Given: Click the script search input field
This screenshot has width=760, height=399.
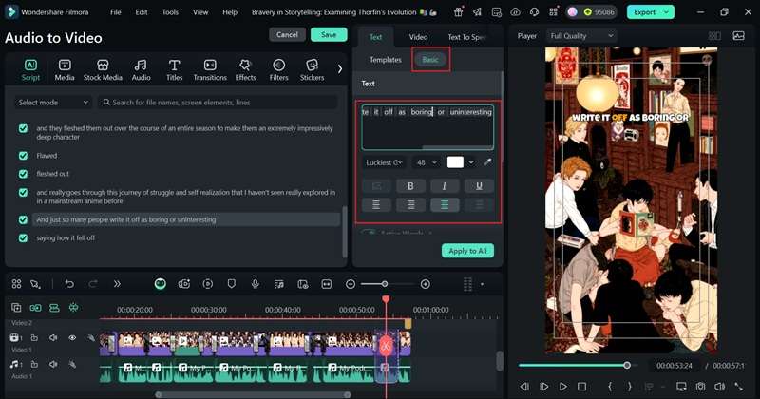Looking at the screenshot, I should [218, 103].
